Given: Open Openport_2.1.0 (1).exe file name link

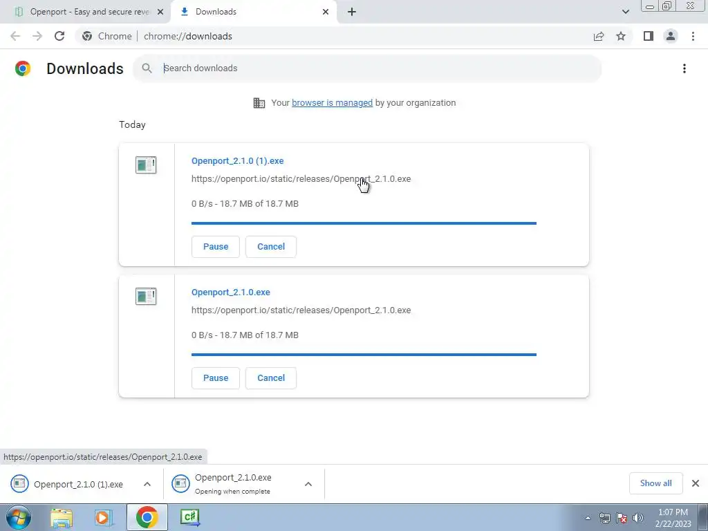Looking at the screenshot, I should (238, 160).
